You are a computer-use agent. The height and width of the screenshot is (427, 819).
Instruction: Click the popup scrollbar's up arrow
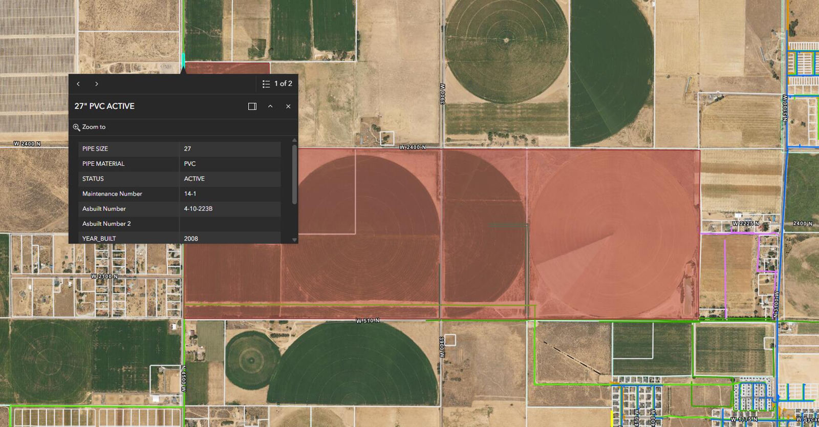coord(294,140)
